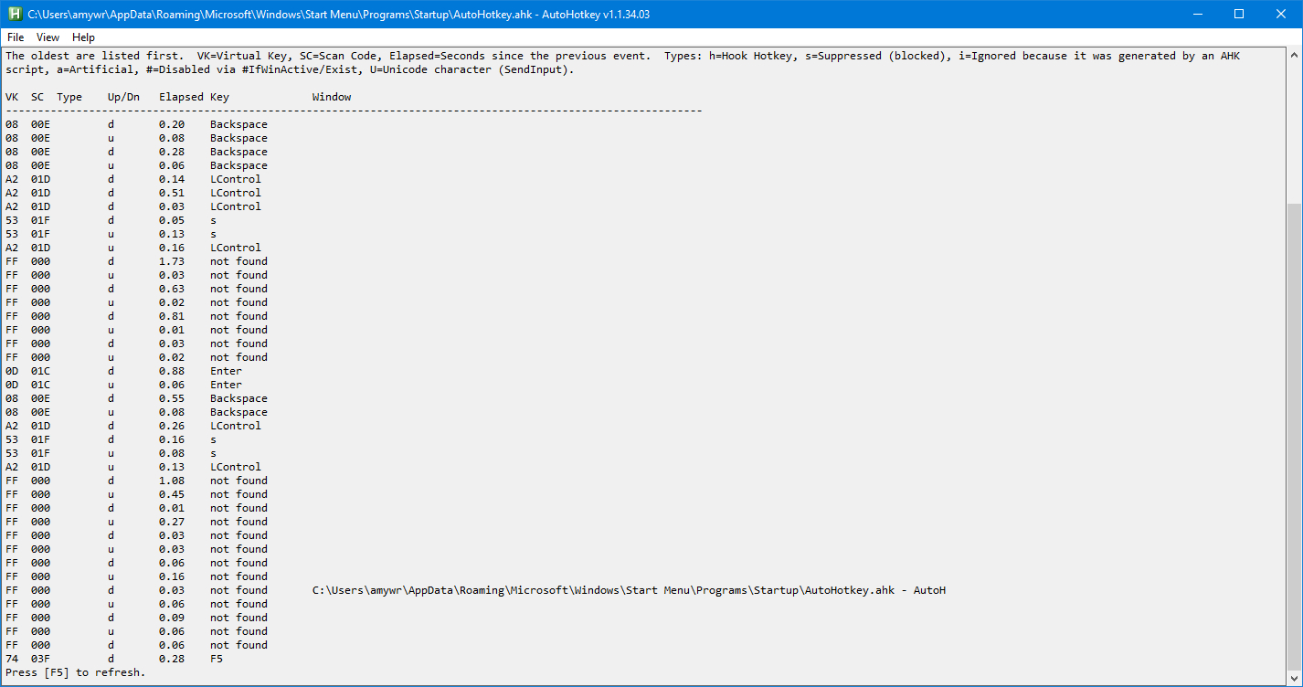The height and width of the screenshot is (687, 1303).
Task: Click the 'Up/Dn' column header text
Action: pos(123,97)
